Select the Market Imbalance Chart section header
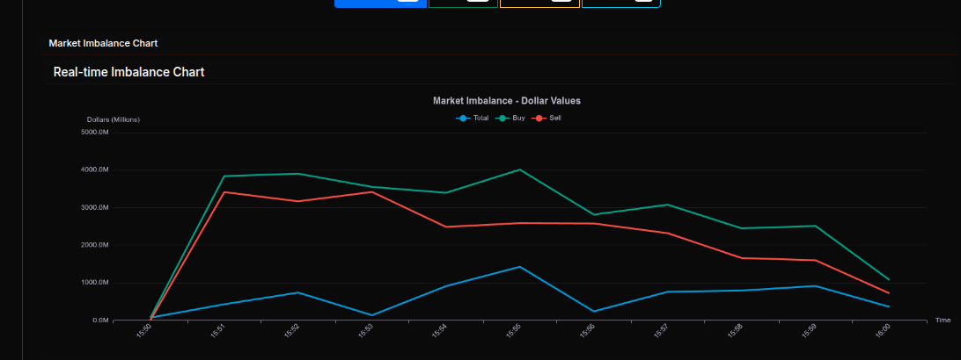Viewport: 961px width, 360px height. click(x=103, y=43)
